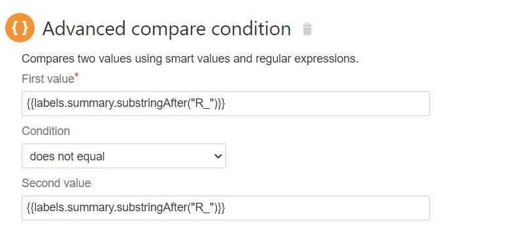Click the 'First value' field label
This screenshot has width=517, height=236.
click(x=48, y=79)
